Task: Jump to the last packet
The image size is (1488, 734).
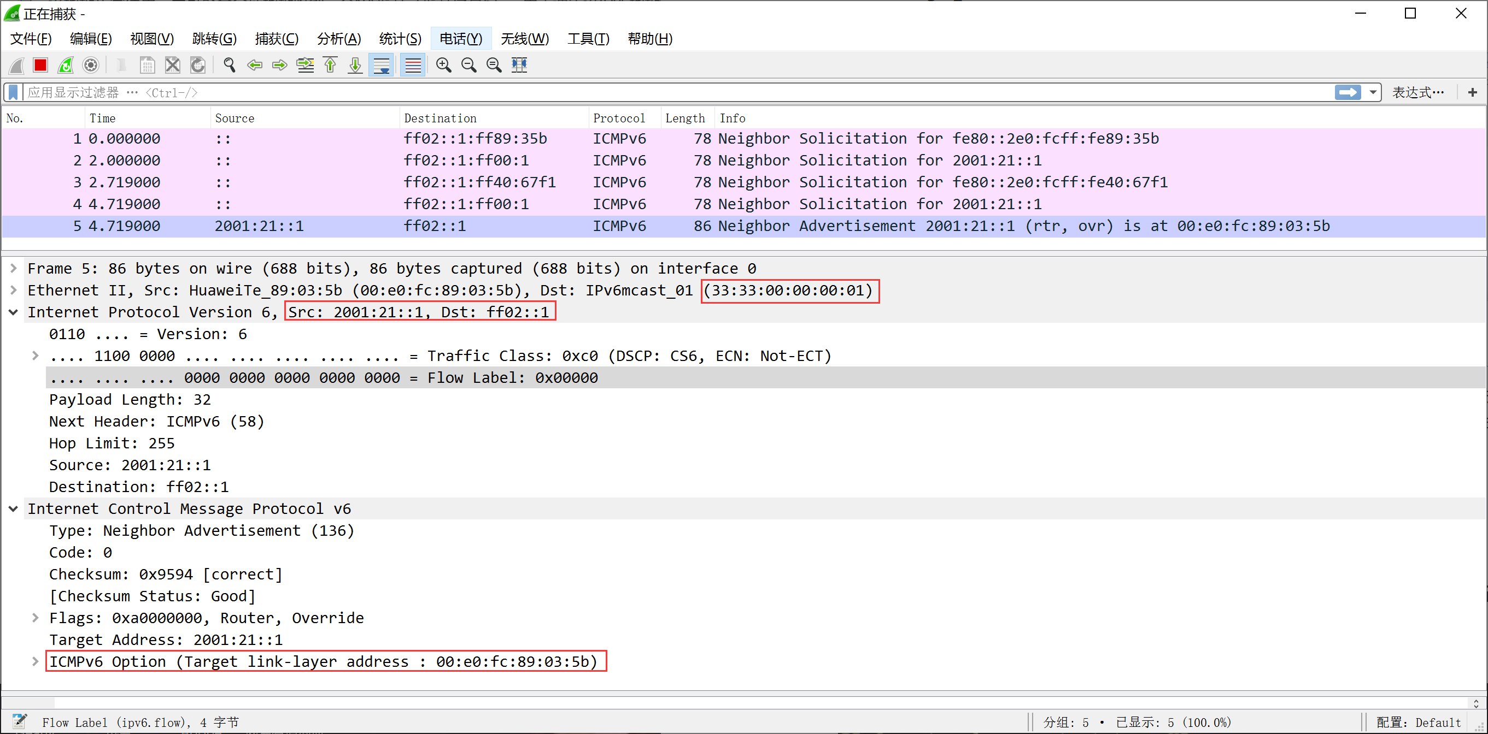Action: pyautogui.click(x=355, y=65)
